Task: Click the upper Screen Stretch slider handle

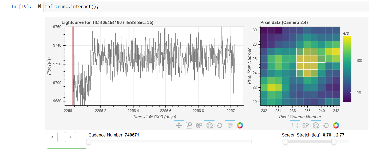Action: [334, 142]
